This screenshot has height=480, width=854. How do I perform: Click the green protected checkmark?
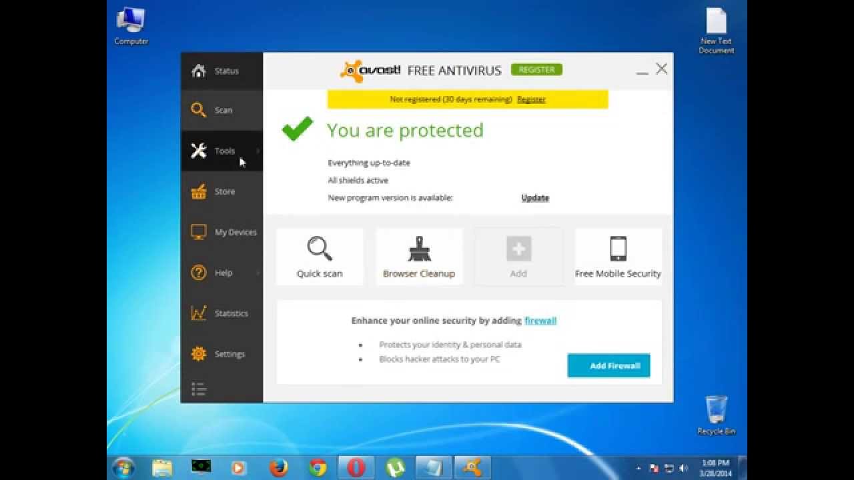tap(298, 129)
